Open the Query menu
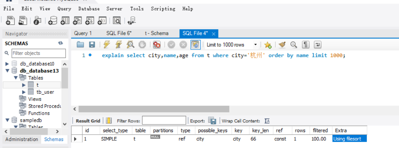Screen dimensions: 399x148 [x=64, y=9]
